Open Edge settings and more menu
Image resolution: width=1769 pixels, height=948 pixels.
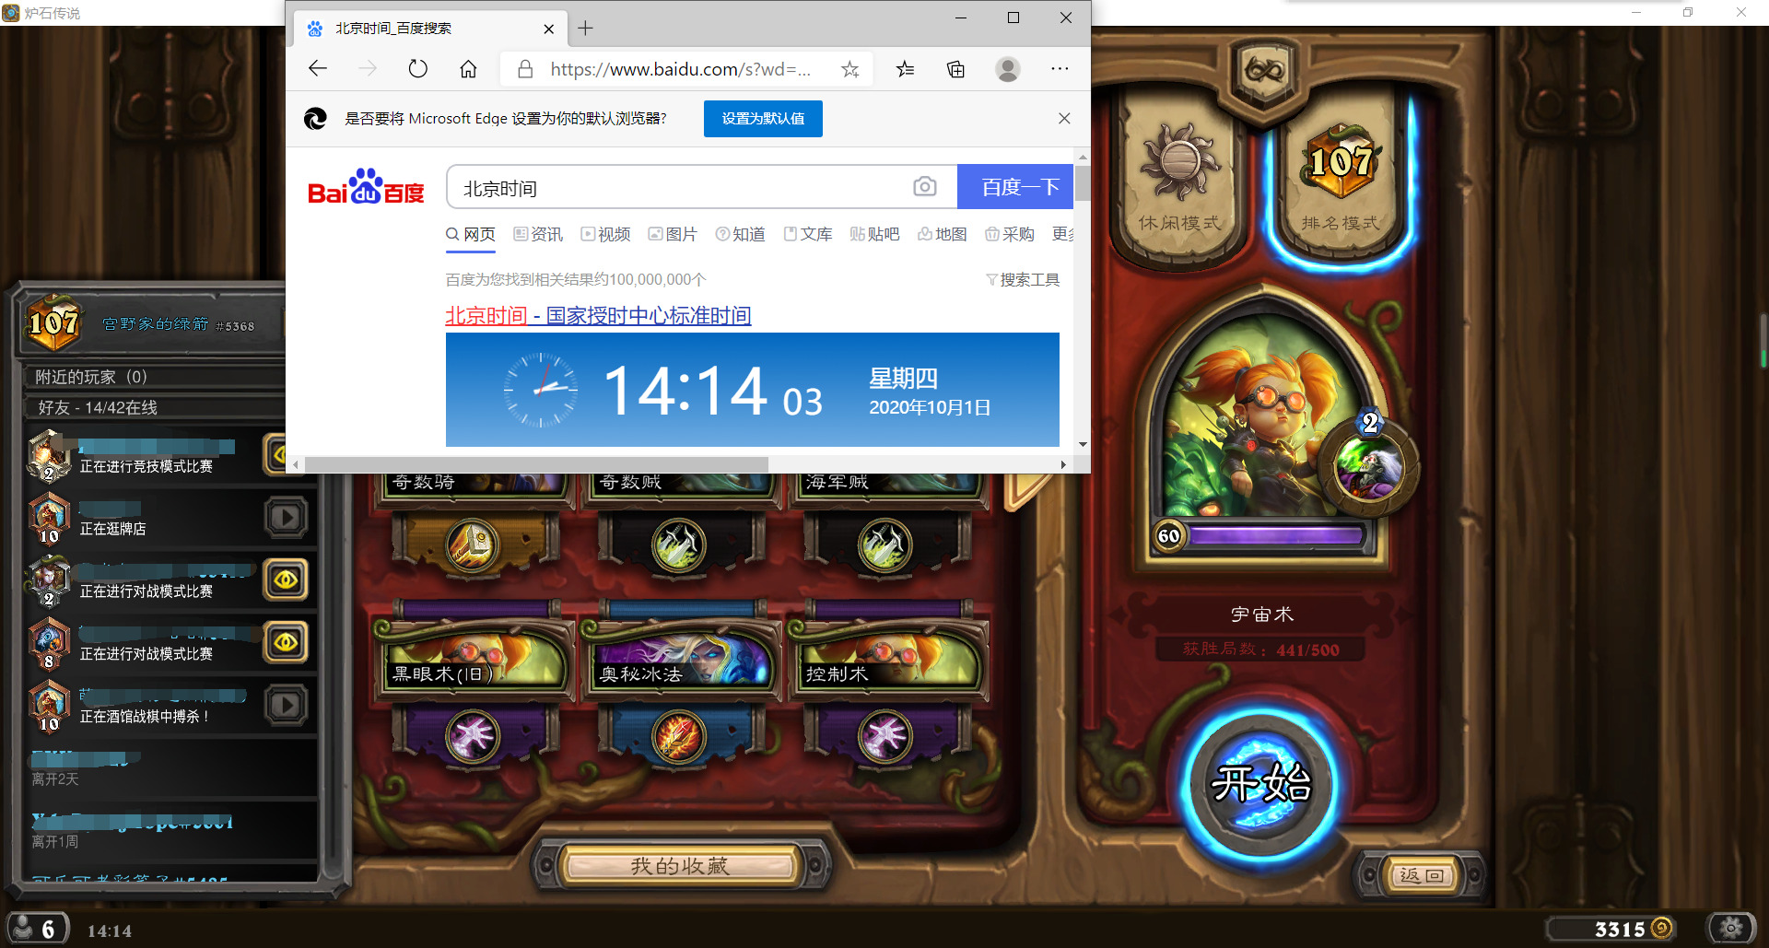1060,69
